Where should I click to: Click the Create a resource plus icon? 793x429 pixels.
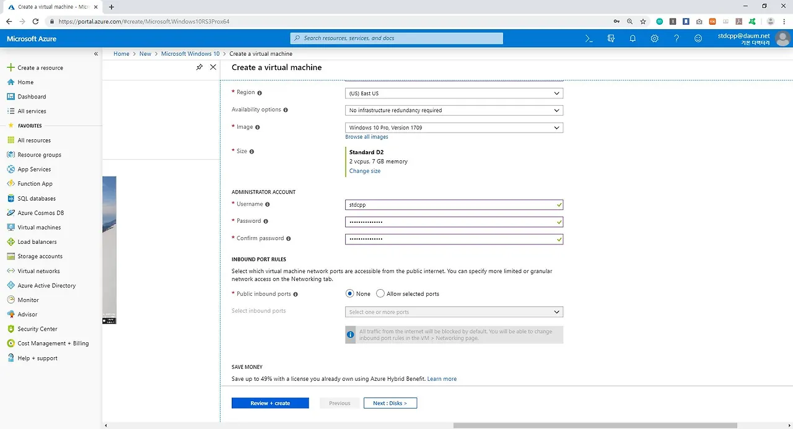(11, 67)
